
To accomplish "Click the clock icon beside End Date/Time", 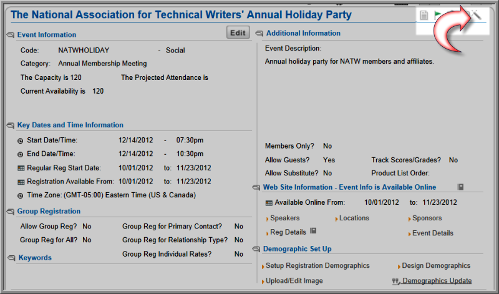I will [21, 154].
